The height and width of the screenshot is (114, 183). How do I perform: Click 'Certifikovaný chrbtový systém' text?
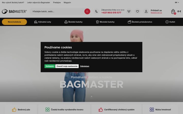119,110
